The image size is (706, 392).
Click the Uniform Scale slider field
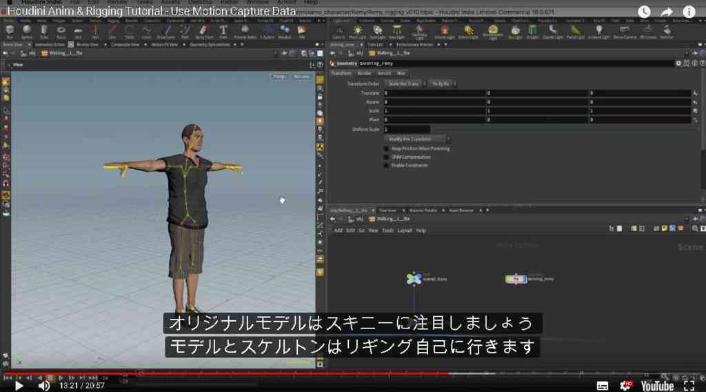[407, 129]
